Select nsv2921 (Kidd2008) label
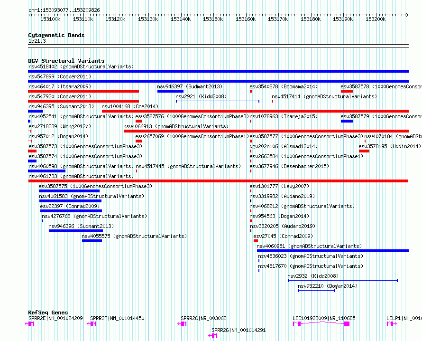The width and height of the screenshot is (422, 341). [201, 96]
